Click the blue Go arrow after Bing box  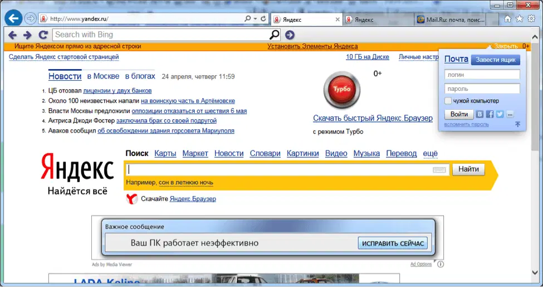point(290,35)
